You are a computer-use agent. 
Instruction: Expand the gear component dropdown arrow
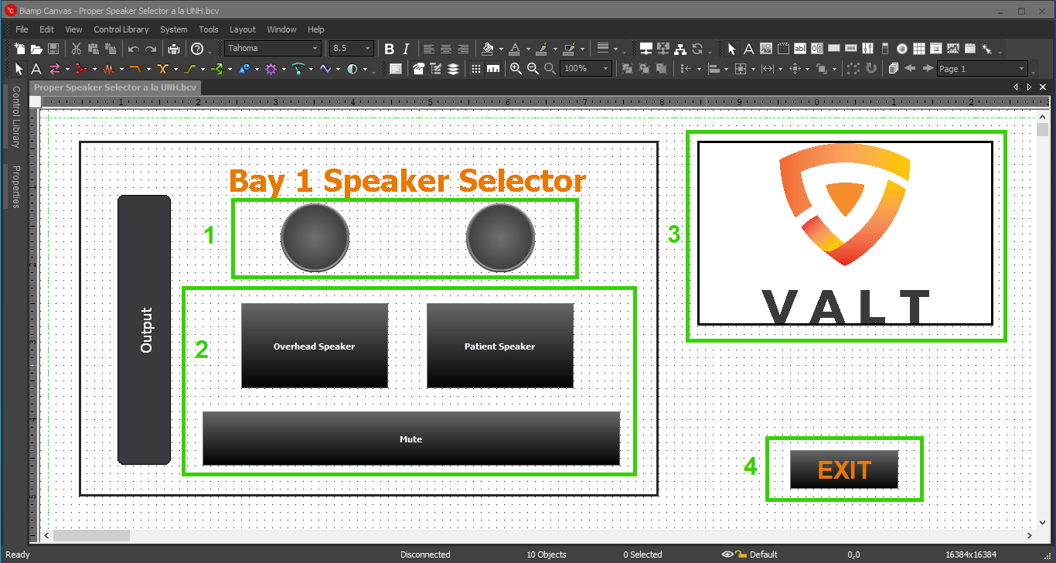(x=284, y=69)
